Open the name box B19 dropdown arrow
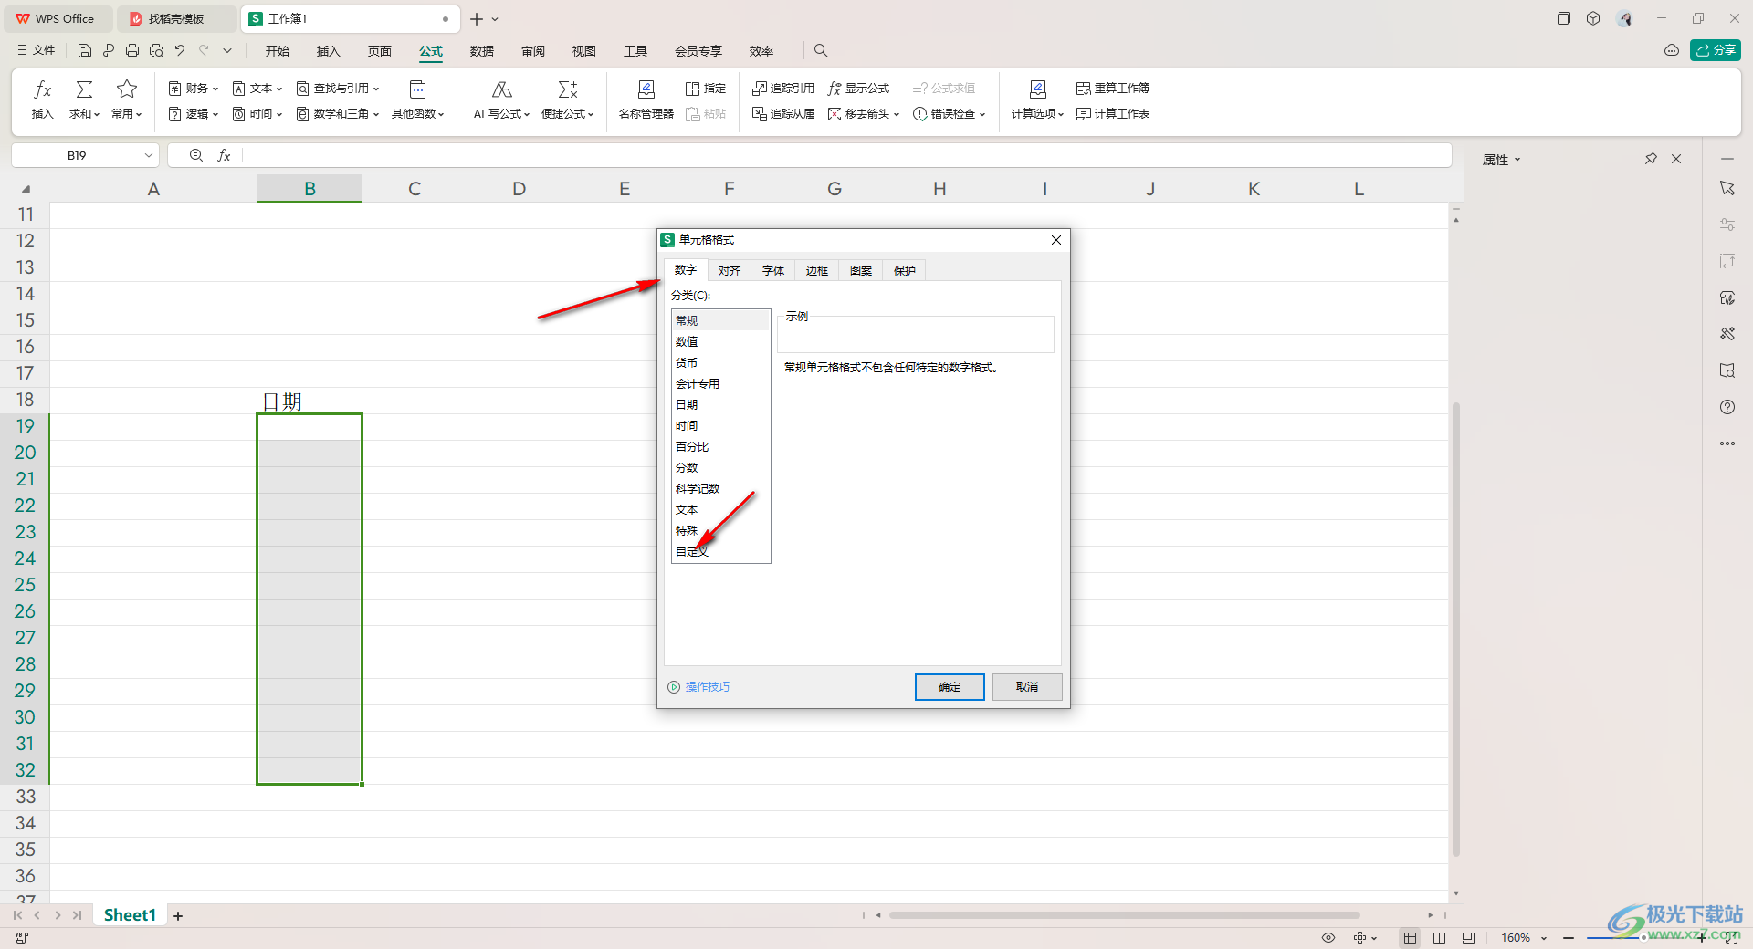1753x949 pixels. [x=148, y=156]
